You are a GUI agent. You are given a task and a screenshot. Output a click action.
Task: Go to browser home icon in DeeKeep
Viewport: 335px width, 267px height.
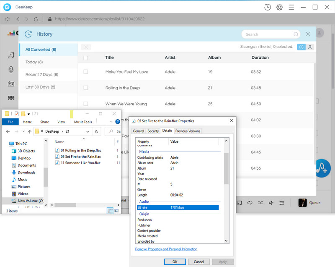click(x=8, y=19)
